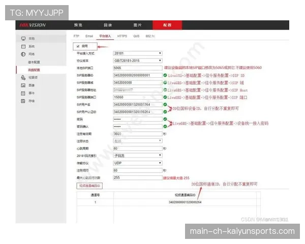Switch to the FTP tab
Screen dimensions: 305x244
click(x=76, y=36)
